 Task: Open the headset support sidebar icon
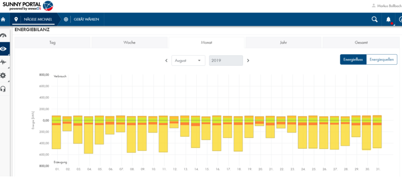(x=3, y=89)
